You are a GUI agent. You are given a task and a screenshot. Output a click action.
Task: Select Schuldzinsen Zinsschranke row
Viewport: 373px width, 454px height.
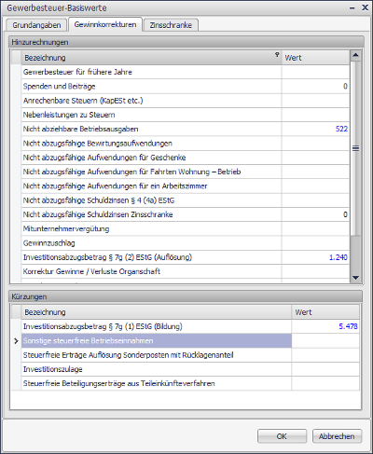click(186, 214)
